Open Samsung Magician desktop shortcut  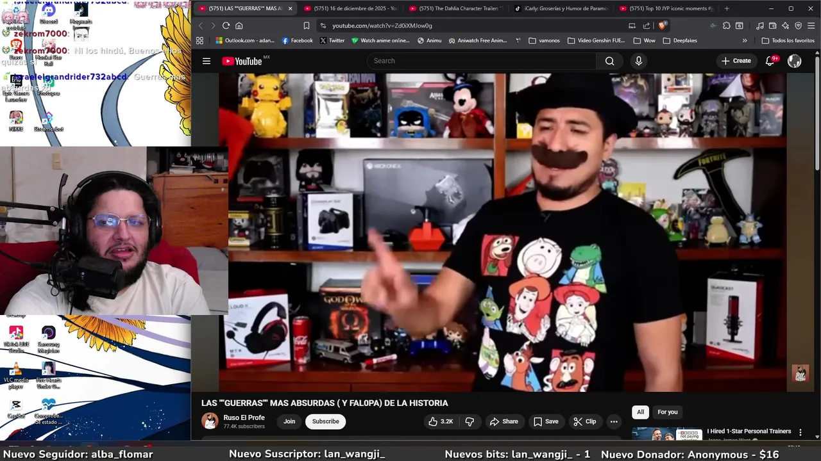pos(49,339)
